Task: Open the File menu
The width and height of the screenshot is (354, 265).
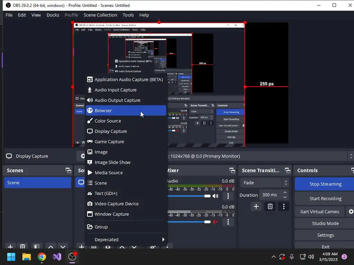Action: 9,15
